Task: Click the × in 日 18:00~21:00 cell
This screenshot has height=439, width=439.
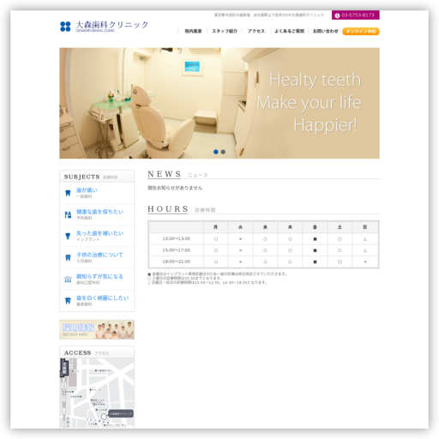Action: point(365,262)
